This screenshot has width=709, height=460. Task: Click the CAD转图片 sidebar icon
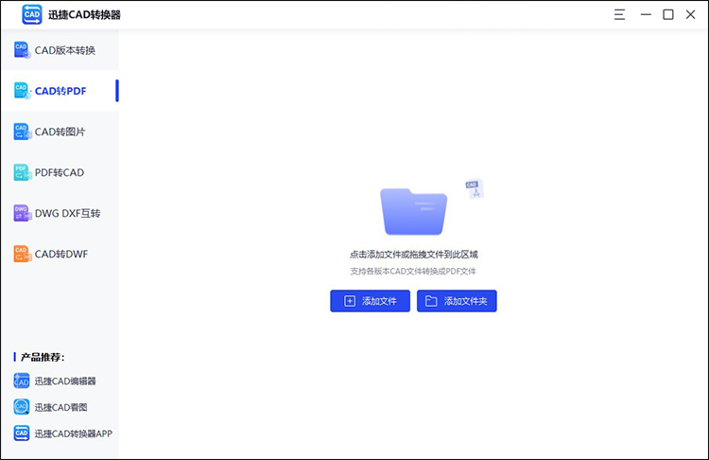coord(22,132)
